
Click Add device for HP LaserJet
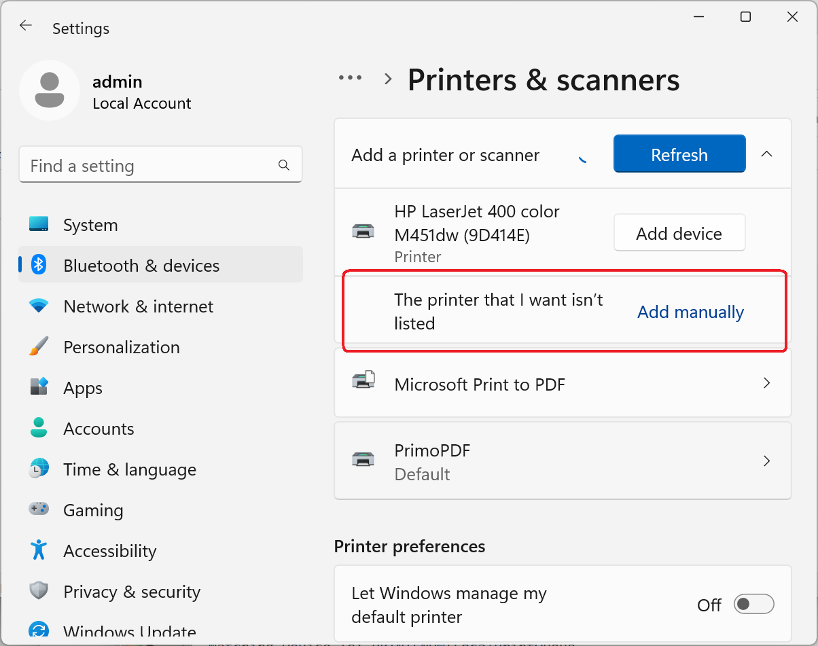click(x=679, y=233)
